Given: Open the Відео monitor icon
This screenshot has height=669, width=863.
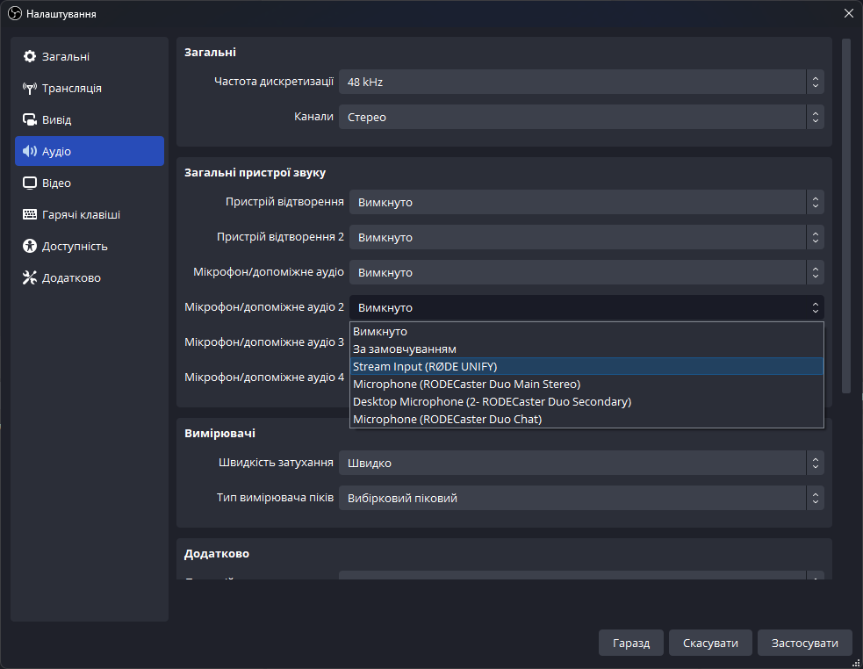Looking at the screenshot, I should click(30, 183).
